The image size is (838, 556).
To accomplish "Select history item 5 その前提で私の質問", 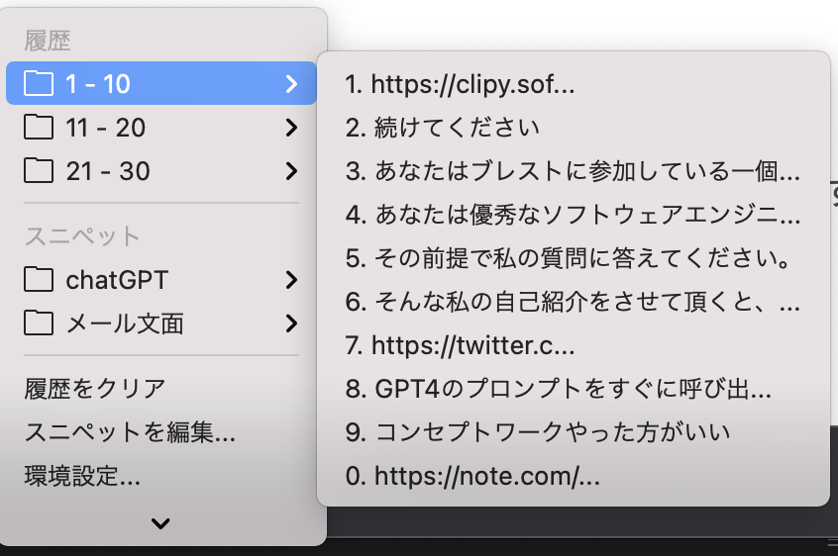I will tap(567, 259).
